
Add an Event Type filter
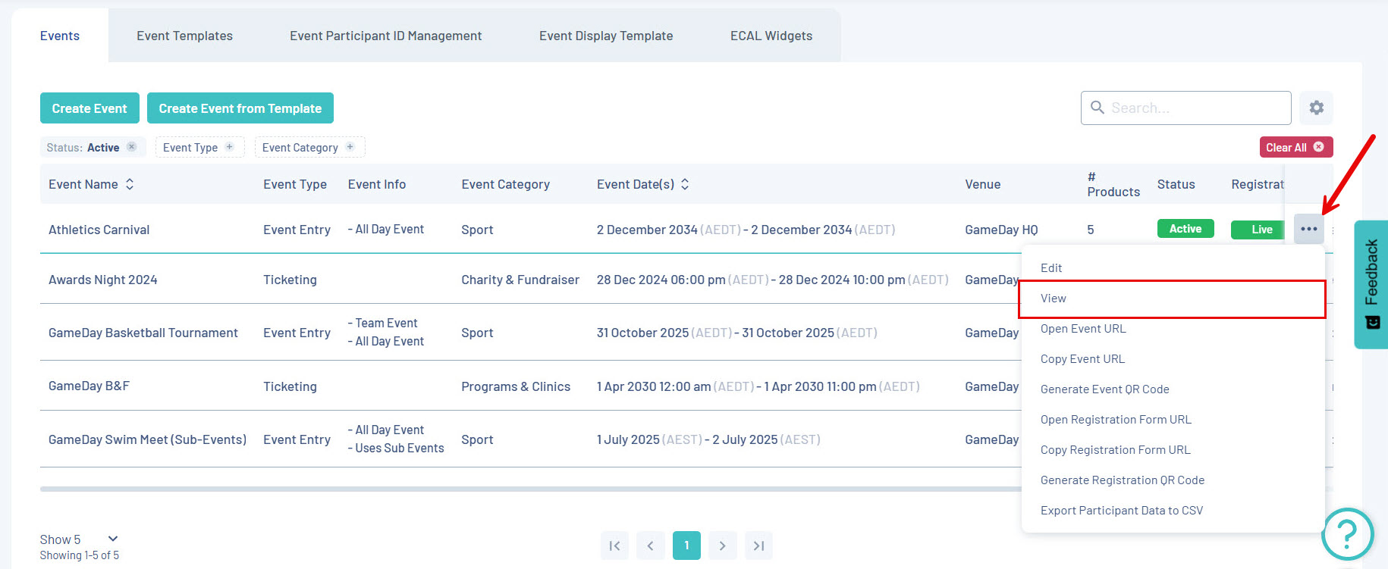coord(230,147)
